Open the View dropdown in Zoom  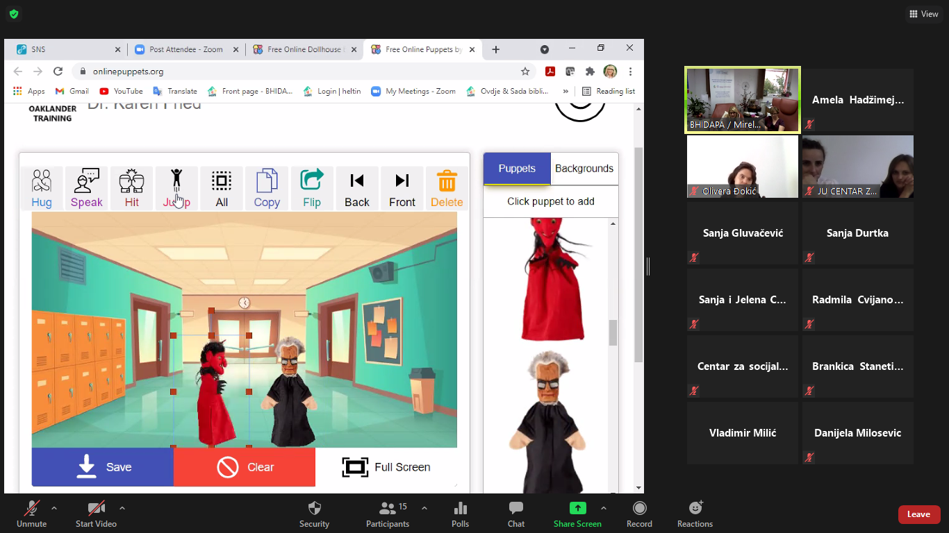click(x=923, y=14)
